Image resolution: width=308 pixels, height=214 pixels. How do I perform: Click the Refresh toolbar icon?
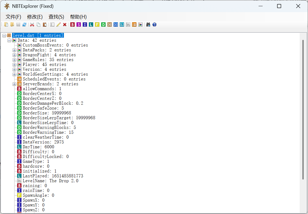(24, 24)
